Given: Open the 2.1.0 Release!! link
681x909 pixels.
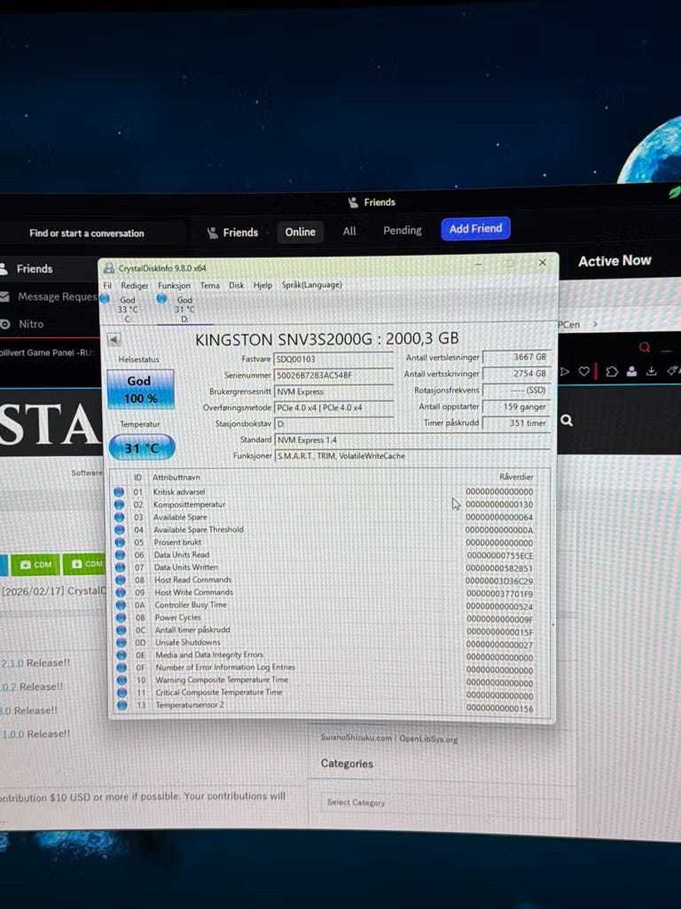Looking at the screenshot, I should (35, 662).
